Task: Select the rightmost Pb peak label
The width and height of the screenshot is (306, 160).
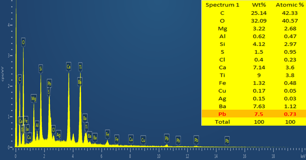Action: point(227,141)
